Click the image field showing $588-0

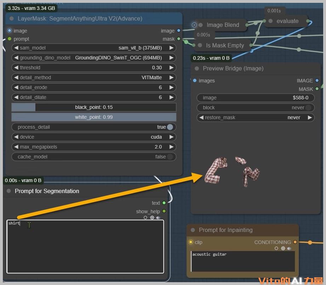tap(256, 98)
